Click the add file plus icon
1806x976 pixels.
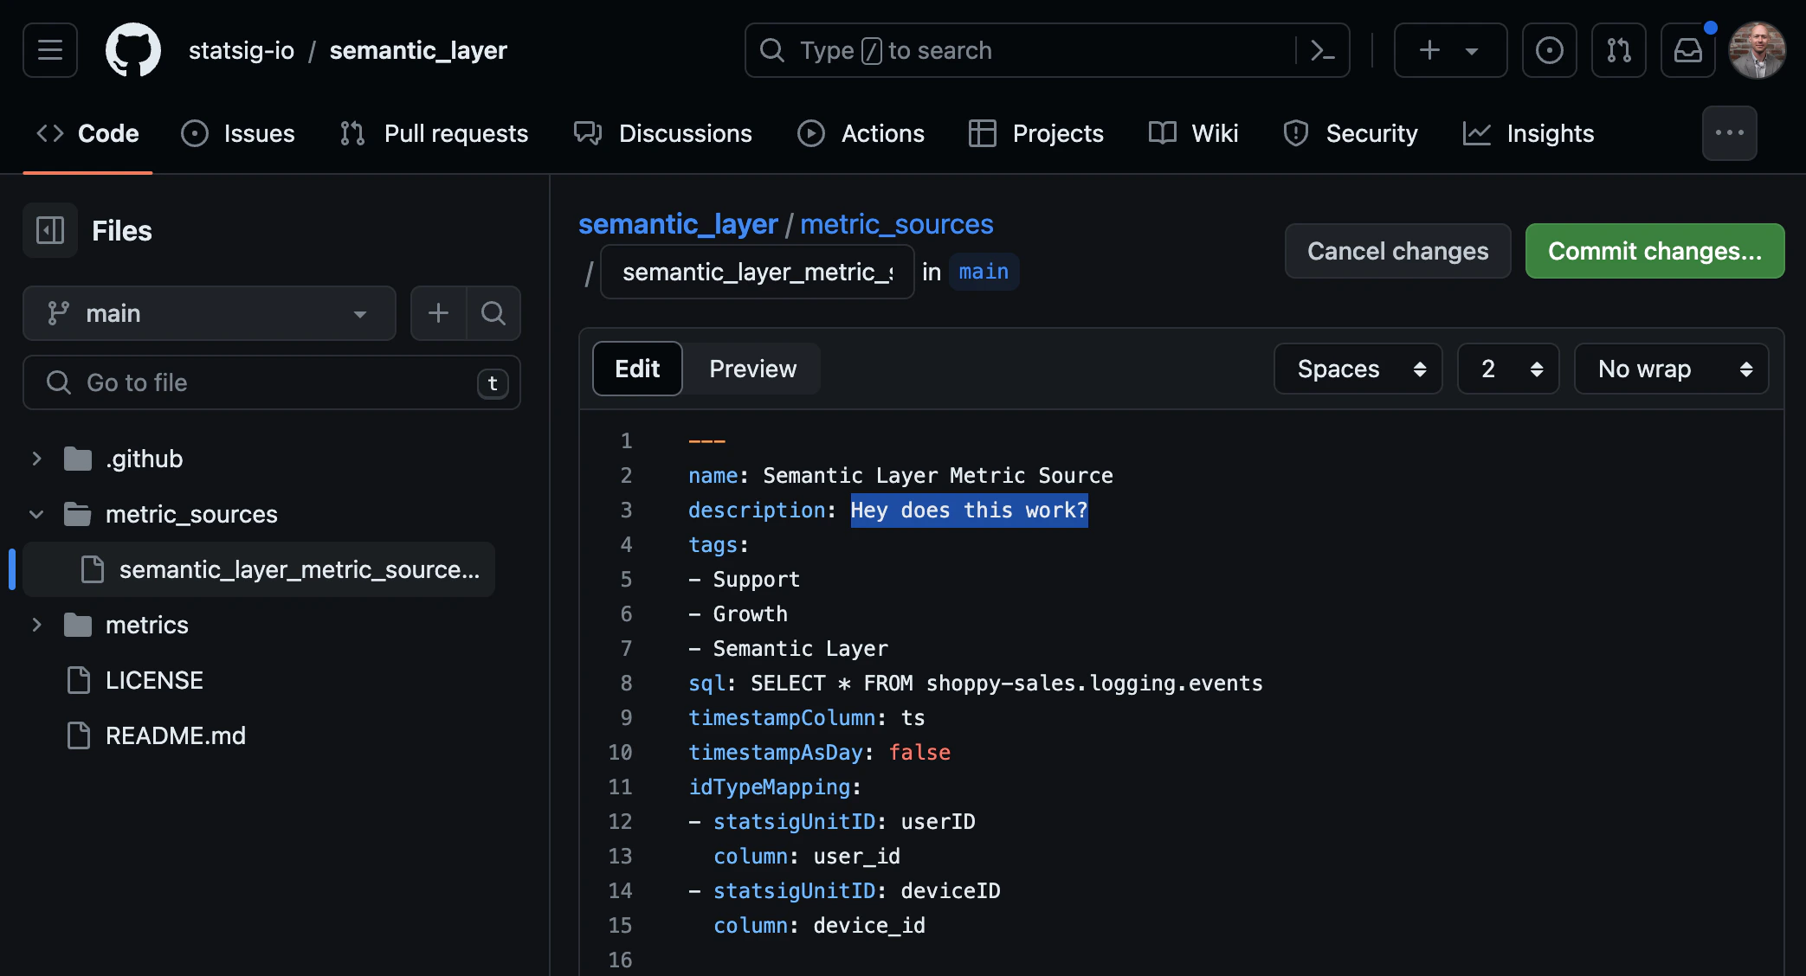[x=438, y=313]
